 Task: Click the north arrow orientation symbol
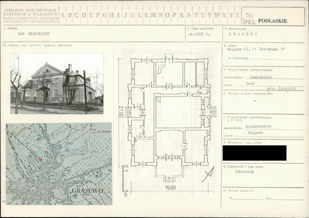point(208,174)
